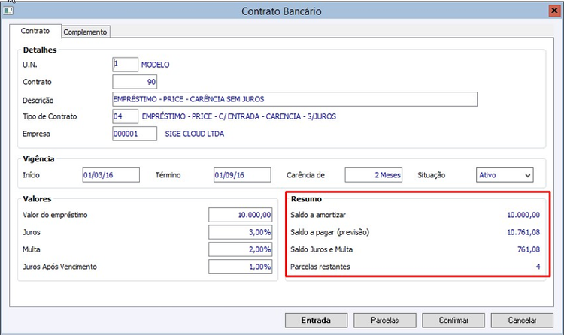Click the Valor do empréstimo field
The image size is (564, 335).
coord(241,215)
